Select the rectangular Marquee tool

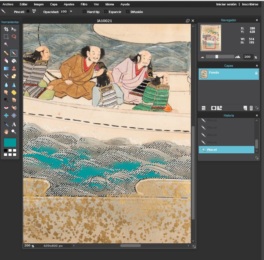tap(6, 37)
